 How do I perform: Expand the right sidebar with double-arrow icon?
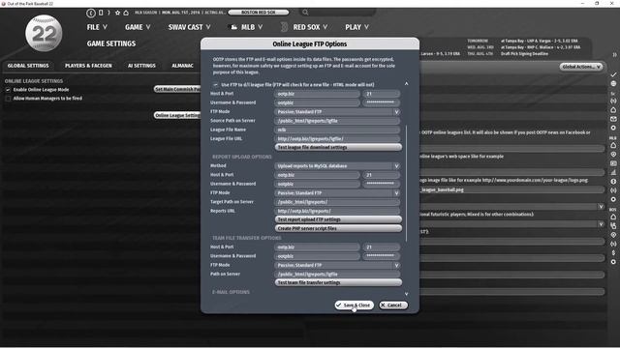[x=614, y=54]
